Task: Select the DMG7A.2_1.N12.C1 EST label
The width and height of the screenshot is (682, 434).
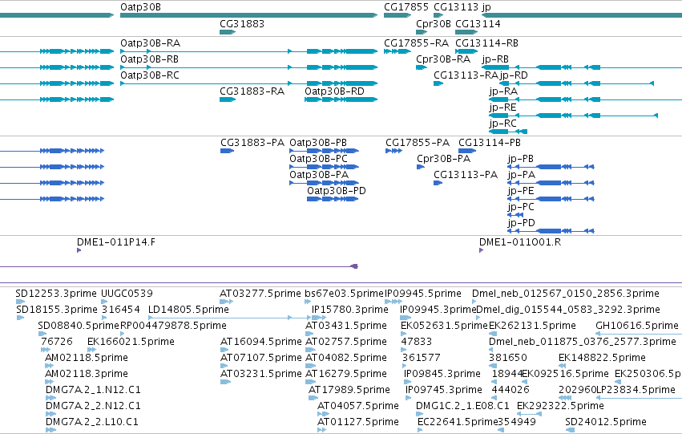Action: (93, 391)
